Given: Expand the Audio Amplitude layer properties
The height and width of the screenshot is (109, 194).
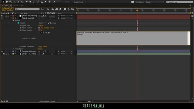Looking at the screenshot, I should click(11, 16).
